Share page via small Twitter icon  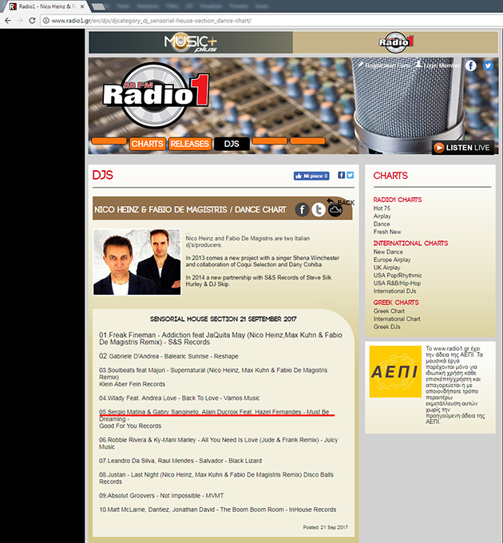coord(351,175)
